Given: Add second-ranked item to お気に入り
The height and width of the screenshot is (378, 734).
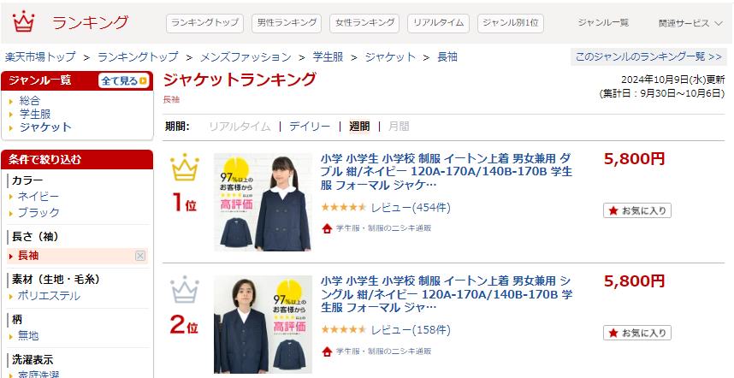Looking at the screenshot, I should coord(637,333).
